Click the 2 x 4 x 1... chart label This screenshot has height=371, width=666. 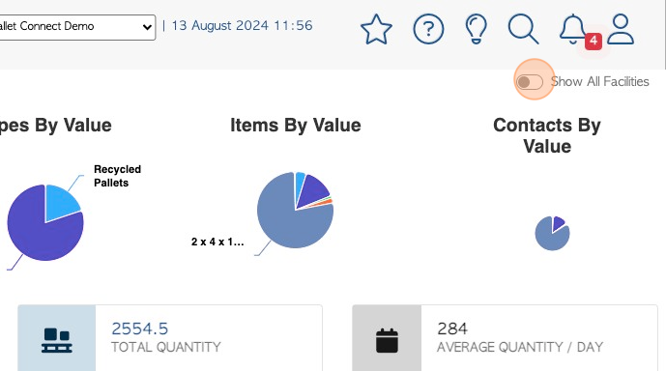tap(217, 242)
